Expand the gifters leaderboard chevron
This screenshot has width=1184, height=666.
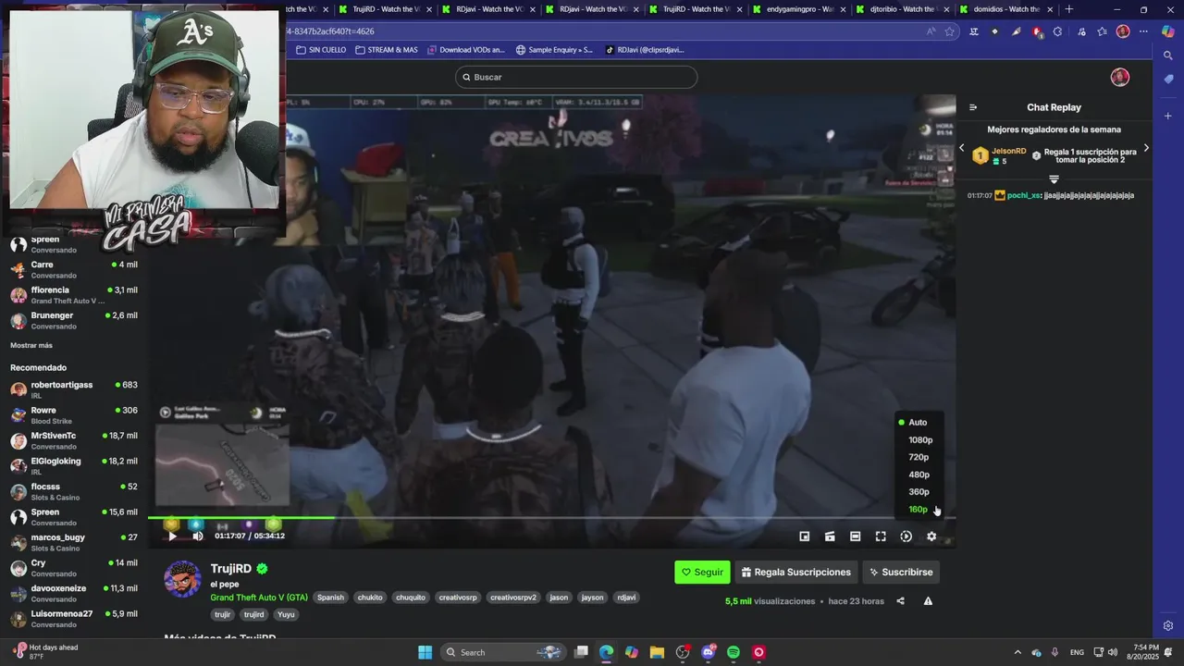1054,179
